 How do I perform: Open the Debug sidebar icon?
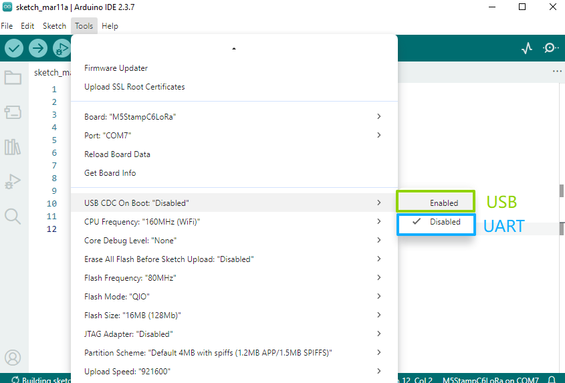pos(13,181)
